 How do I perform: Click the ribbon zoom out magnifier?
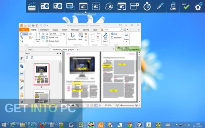[x=47, y=34]
